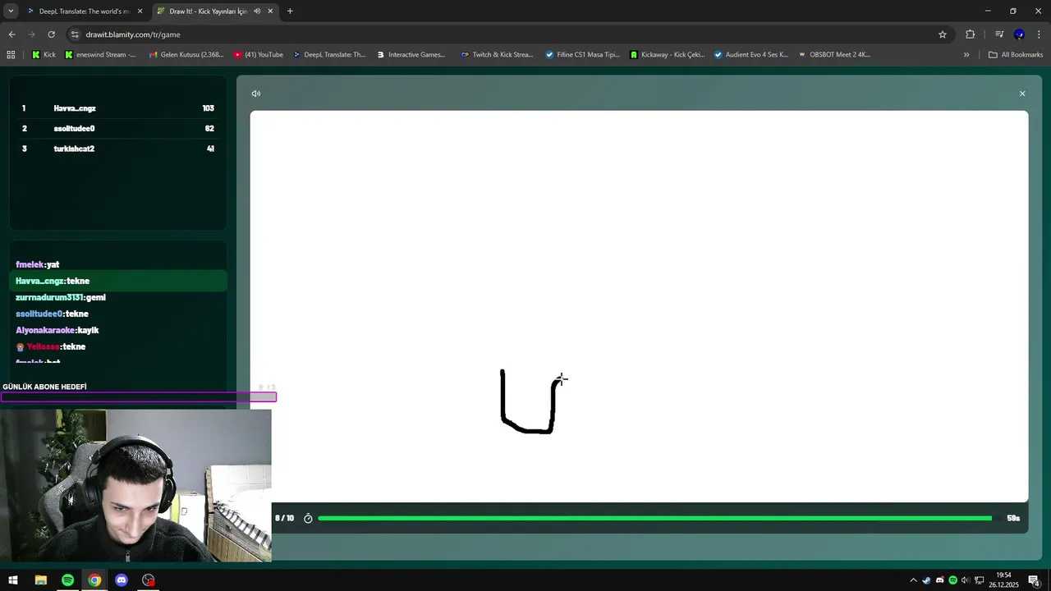Open the tab search dropdown

point(11,11)
